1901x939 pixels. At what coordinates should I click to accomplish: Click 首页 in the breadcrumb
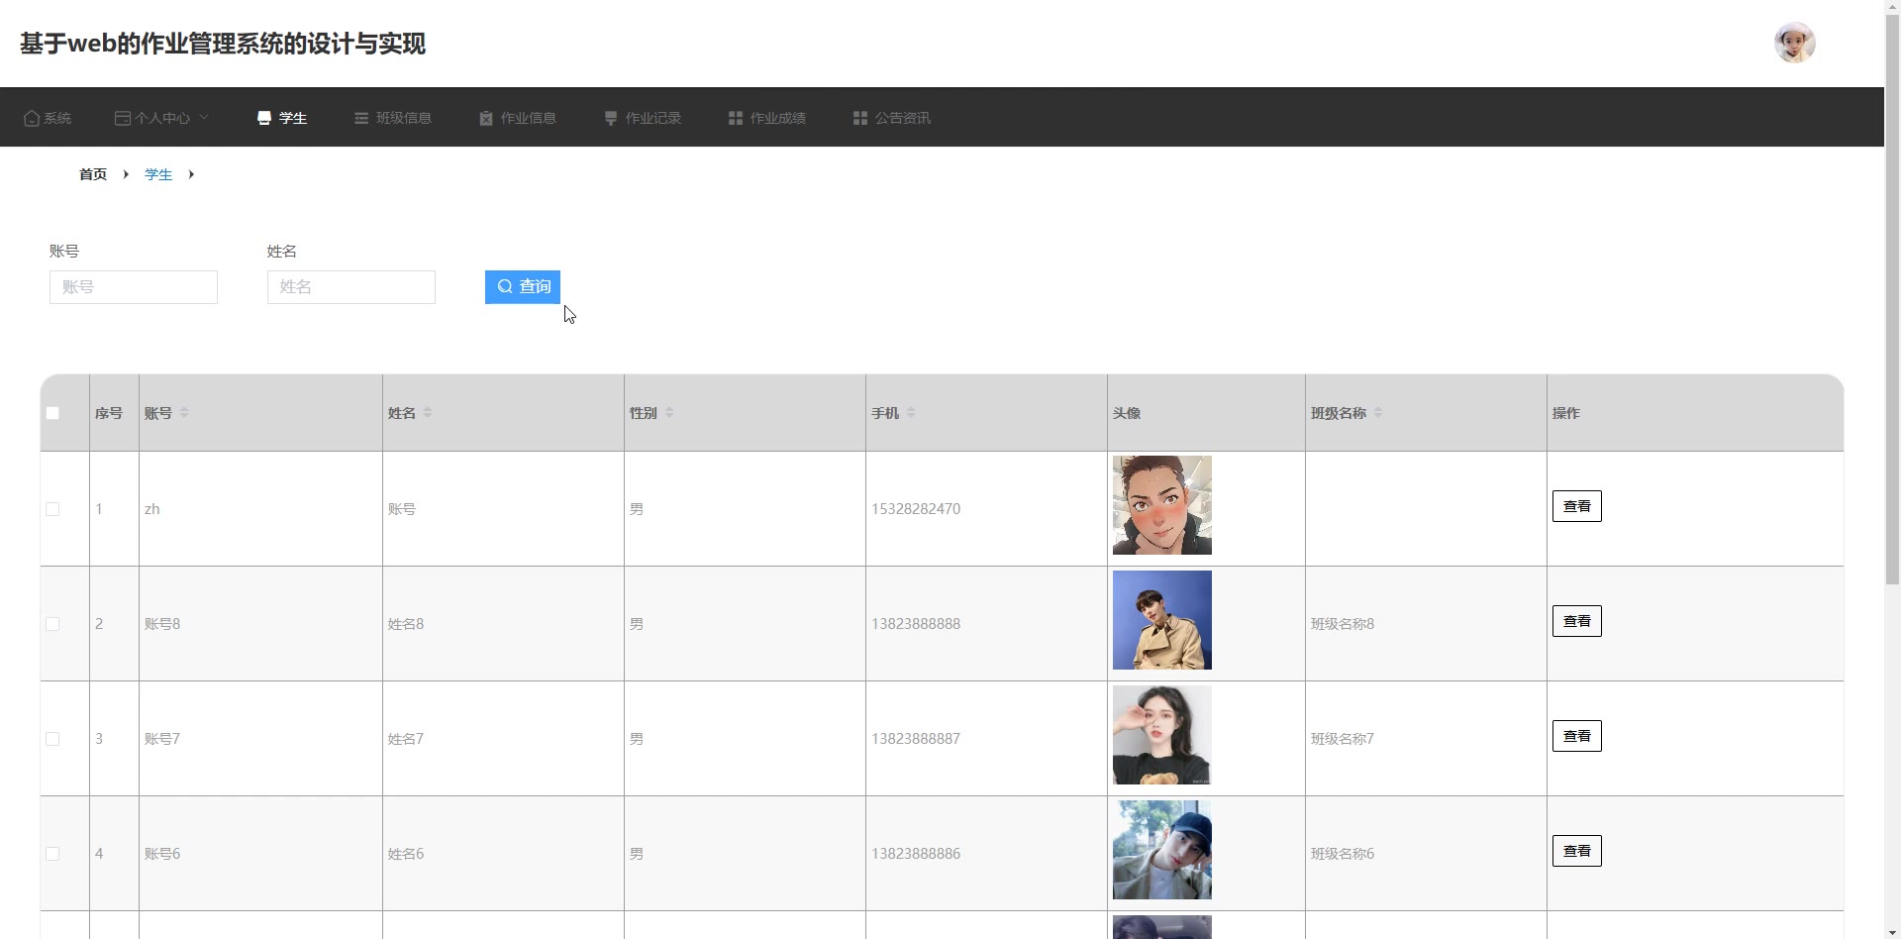tap(93, 174)
